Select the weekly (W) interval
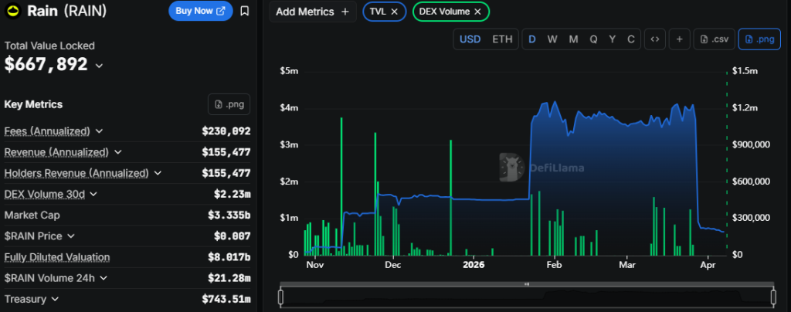The width and height of the screenshot is (791, 312). pos(552,39)
